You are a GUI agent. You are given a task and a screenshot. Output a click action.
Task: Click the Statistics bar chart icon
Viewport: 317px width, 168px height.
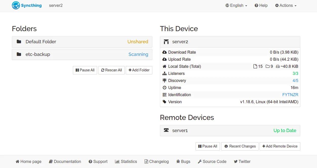point(117,161)
